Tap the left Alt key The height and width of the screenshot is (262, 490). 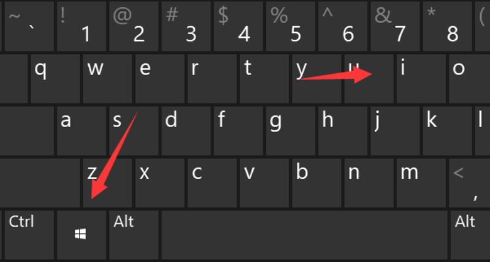(134, 235)
